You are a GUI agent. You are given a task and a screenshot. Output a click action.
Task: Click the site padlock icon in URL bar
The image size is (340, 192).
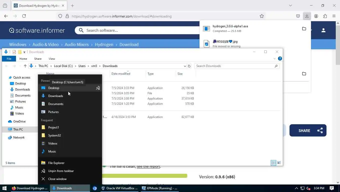coord(67,16)
